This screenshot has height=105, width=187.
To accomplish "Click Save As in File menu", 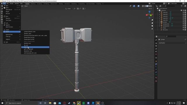I will tap(12, 18).
